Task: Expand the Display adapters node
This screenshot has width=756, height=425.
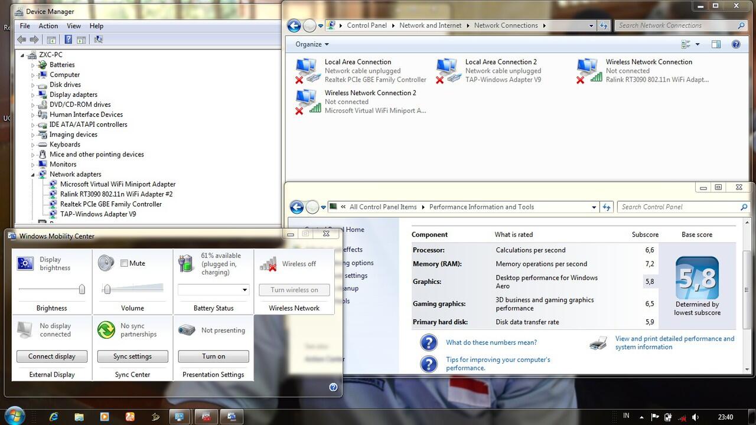Action: coord(33,94)
